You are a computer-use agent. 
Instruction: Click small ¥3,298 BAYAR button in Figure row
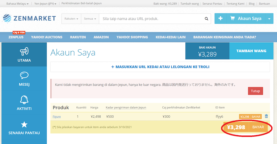pyautogui.click(x=250, y=117)
